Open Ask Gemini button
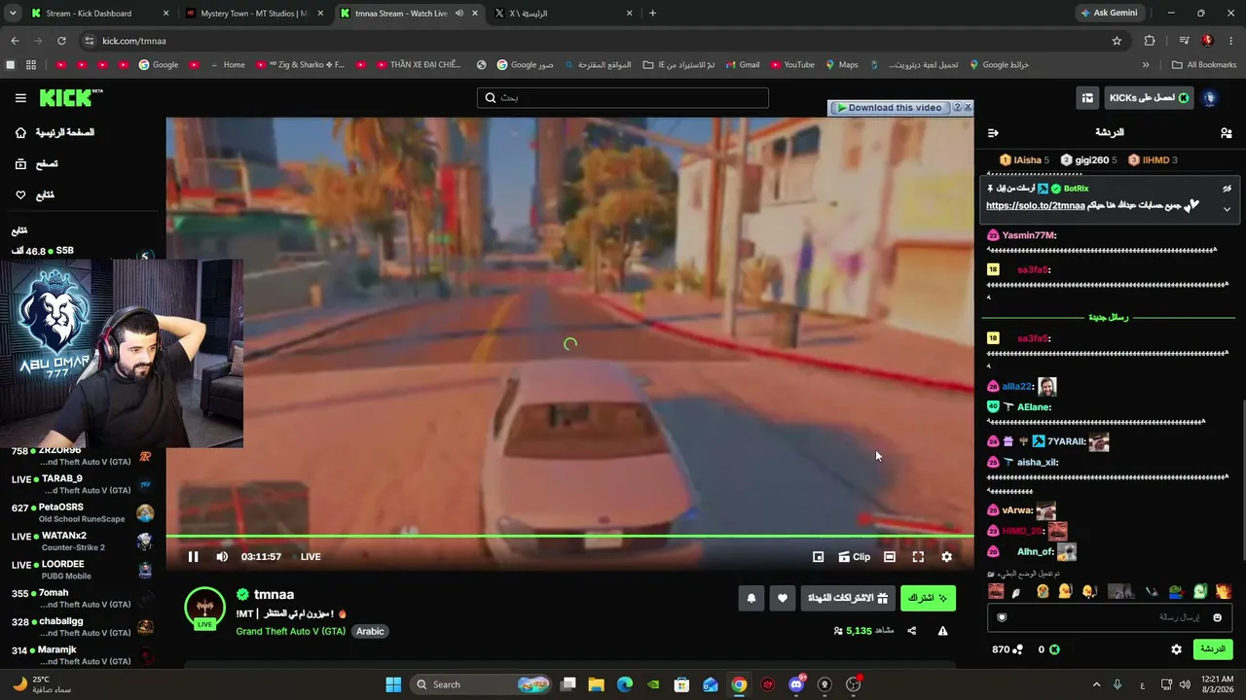The image size is (1246, 700). 1109,14
